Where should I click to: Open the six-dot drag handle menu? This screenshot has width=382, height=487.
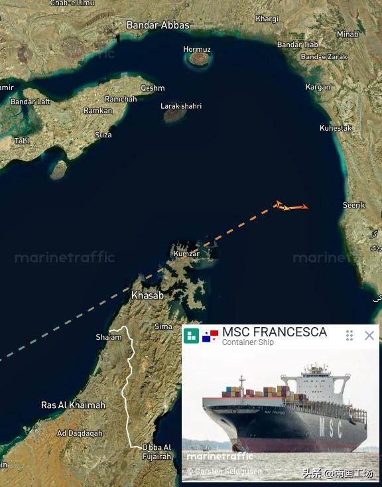pyautogui.click(x=350, y=336)
